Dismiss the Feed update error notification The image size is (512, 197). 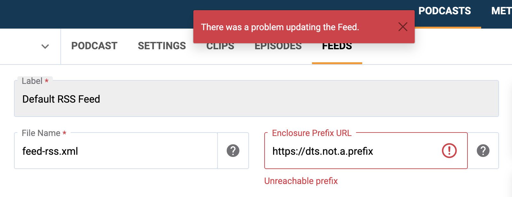click(403, 27)
